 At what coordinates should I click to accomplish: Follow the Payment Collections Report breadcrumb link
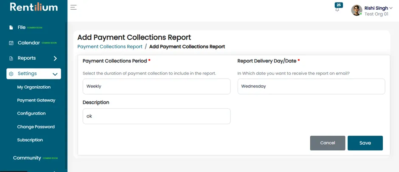click(110, 46)
